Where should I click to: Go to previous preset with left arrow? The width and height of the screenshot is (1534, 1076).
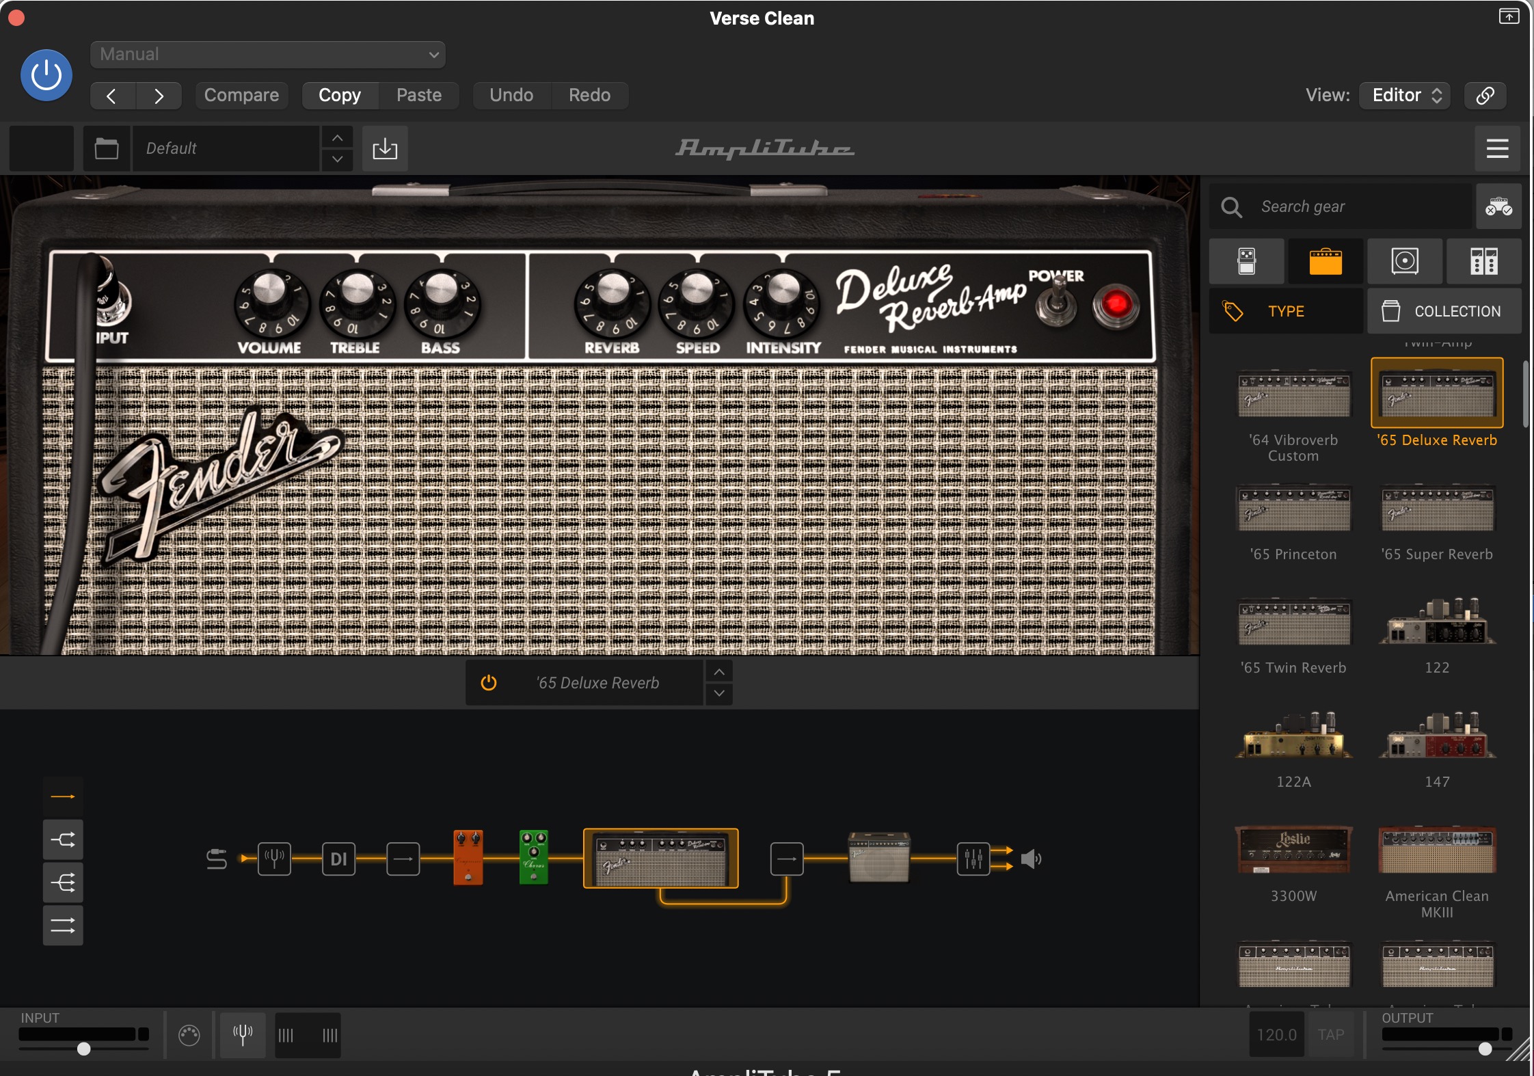coord(113,95)
